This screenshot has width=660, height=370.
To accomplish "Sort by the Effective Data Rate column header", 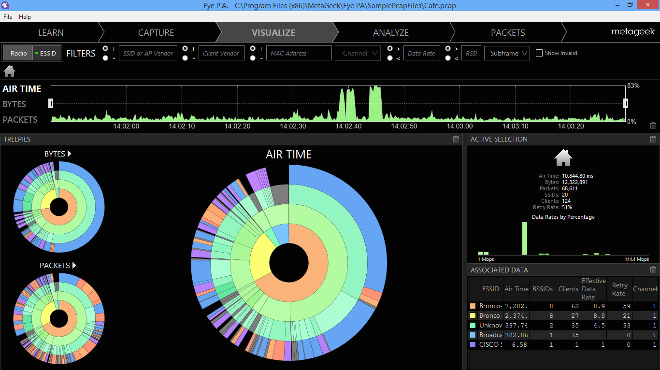I will 594,289.
